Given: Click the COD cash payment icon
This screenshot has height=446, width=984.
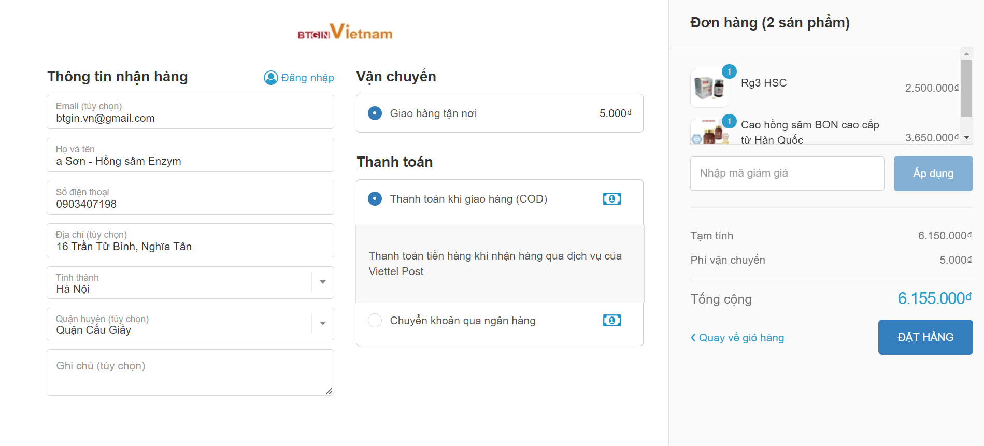Looking at the screenshot, I should [x=611, y=199].
